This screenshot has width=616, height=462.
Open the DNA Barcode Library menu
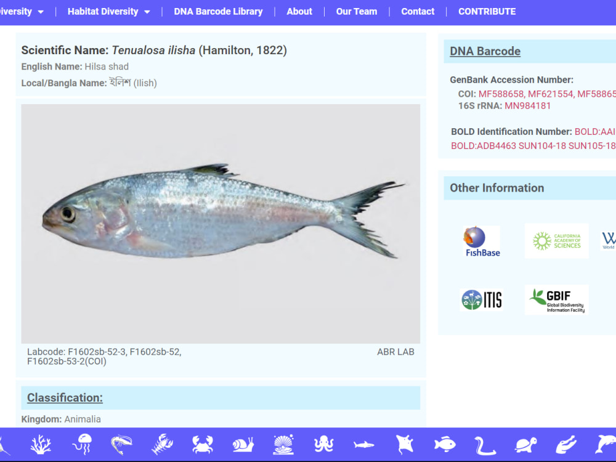[219, 11]
